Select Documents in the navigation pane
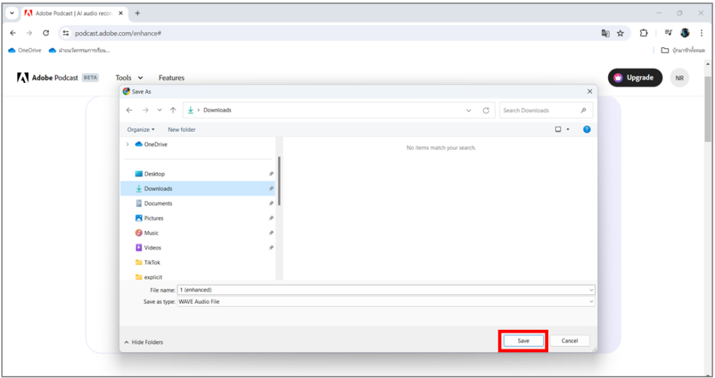This screenshot has height=378, width=715. (x=158, y=204)
